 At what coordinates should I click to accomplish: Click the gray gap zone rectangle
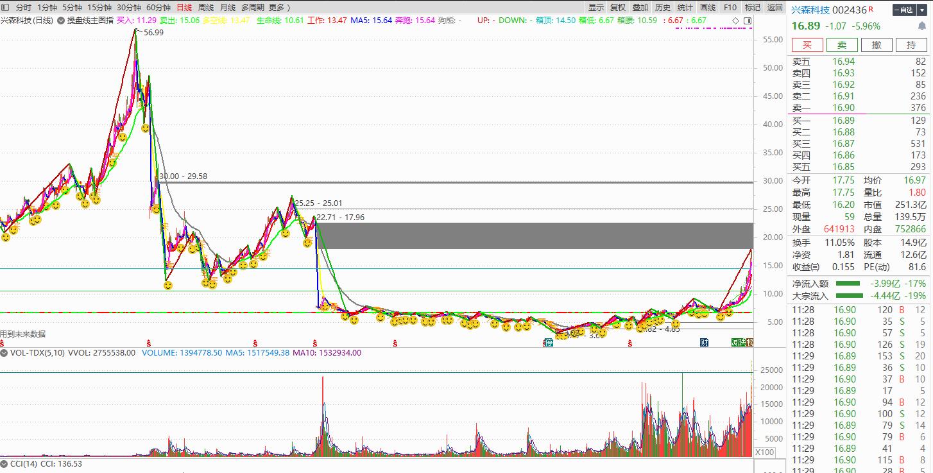click(x=534, y=236)
